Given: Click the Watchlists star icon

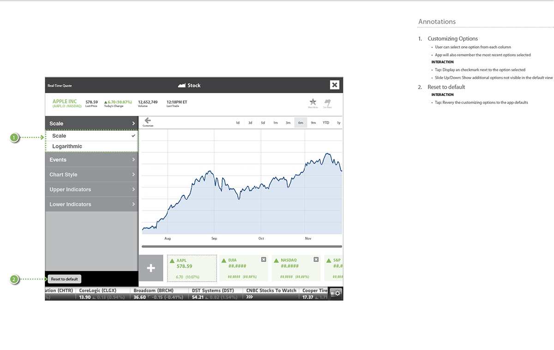Looking at the screenshot, I should 313,102.
